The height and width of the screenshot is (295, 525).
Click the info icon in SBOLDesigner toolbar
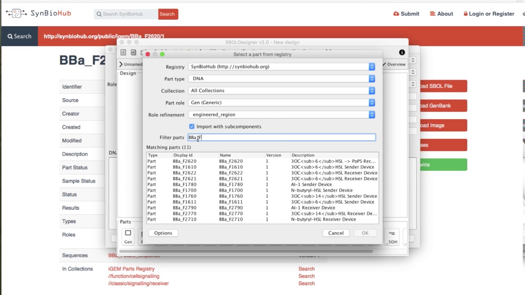click(x=402, y=52)
